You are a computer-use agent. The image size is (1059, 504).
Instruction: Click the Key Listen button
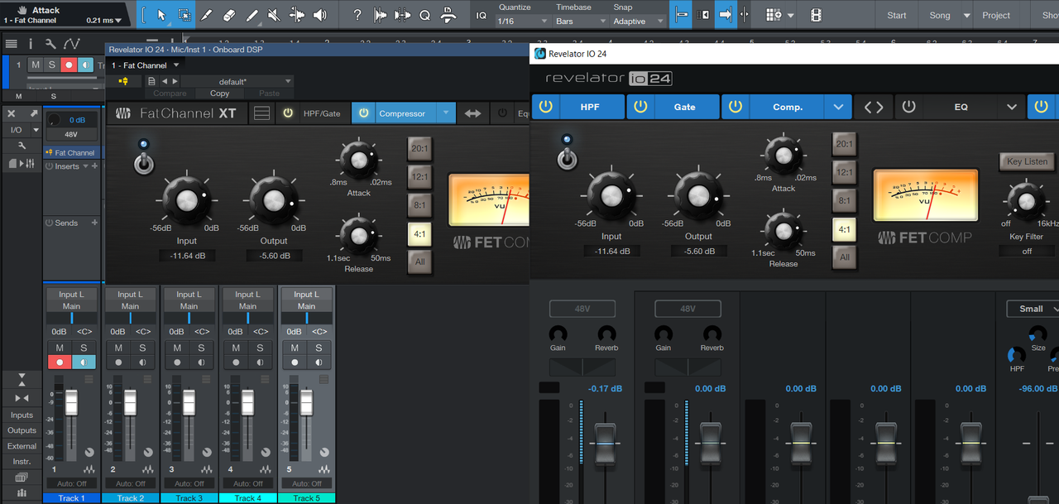(x=1027, y=161)
